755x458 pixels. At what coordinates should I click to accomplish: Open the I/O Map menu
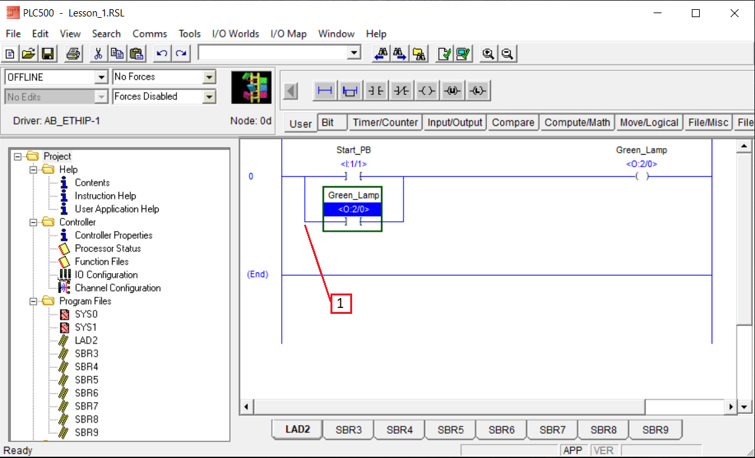pyautogui.click(x=288, y=34)
